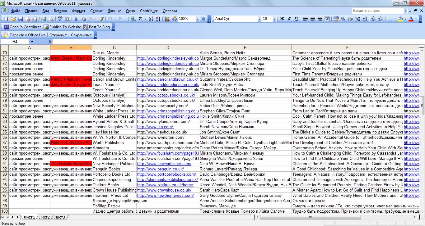Open the Формат menu
The image size is (425, 226).
pyautogui.click(x=78, y=11)
